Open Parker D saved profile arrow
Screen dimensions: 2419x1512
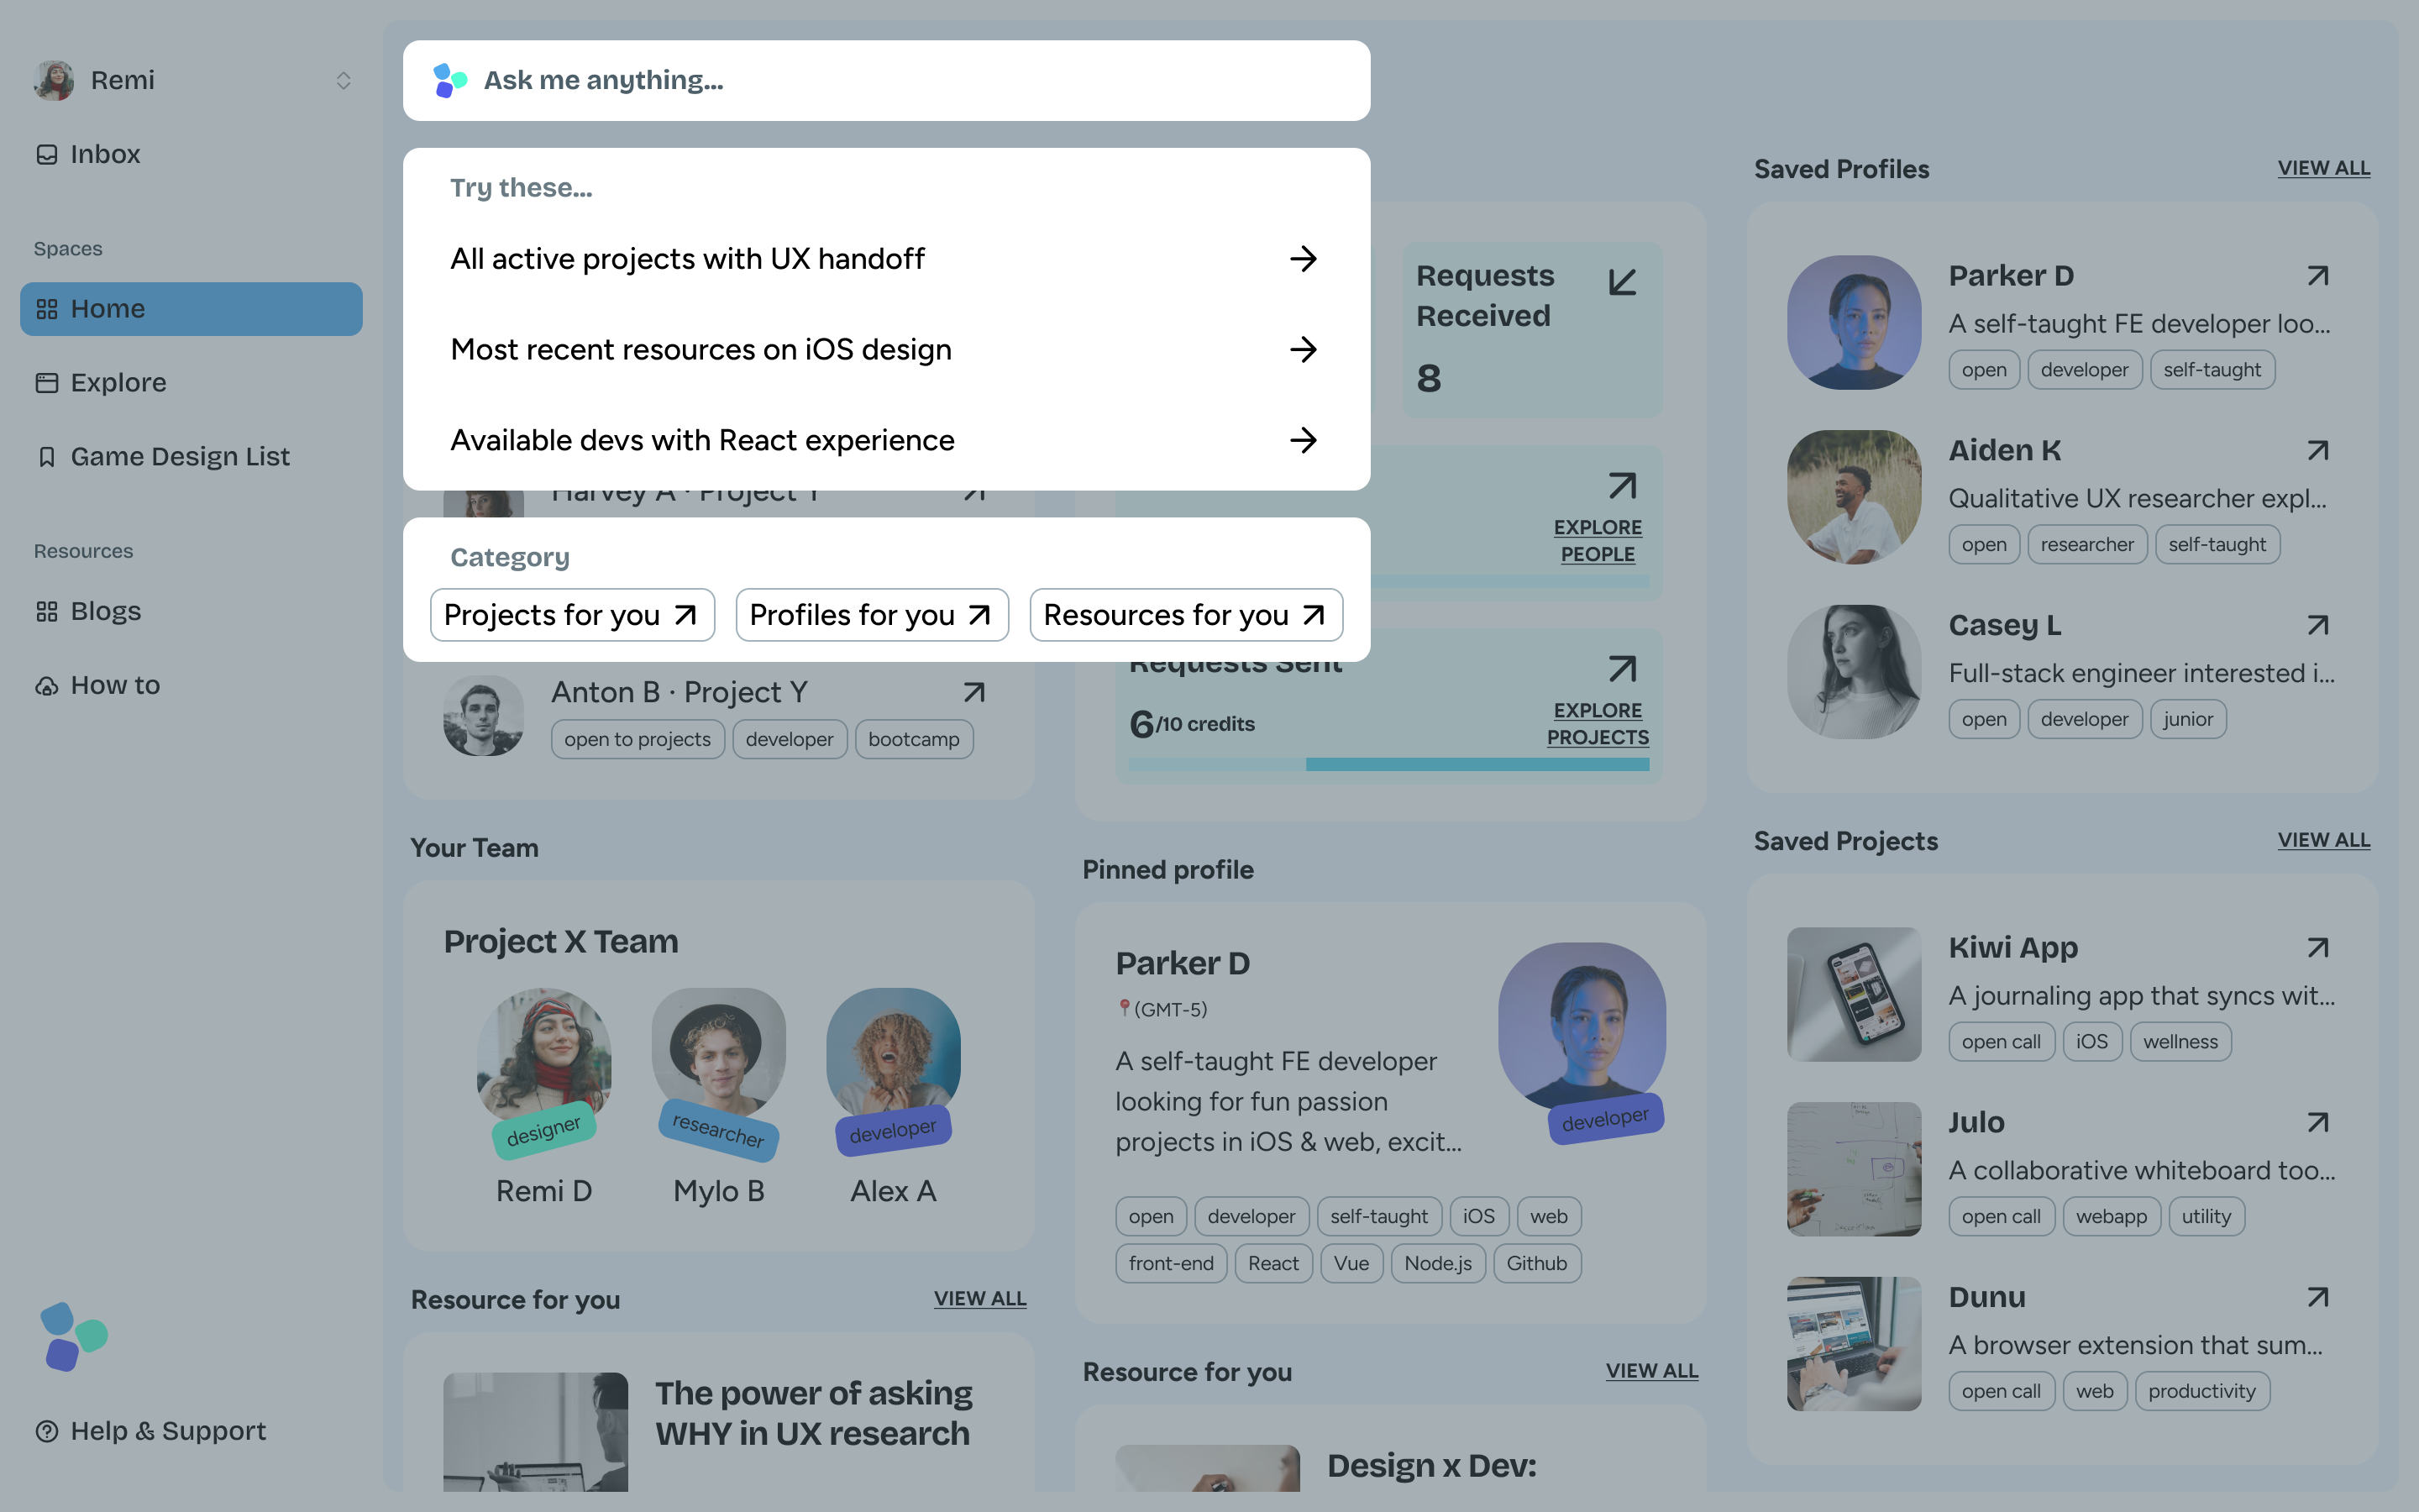pos(2318,276)
